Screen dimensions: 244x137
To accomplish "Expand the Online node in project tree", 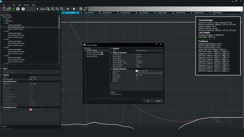I will click(4, 19).
